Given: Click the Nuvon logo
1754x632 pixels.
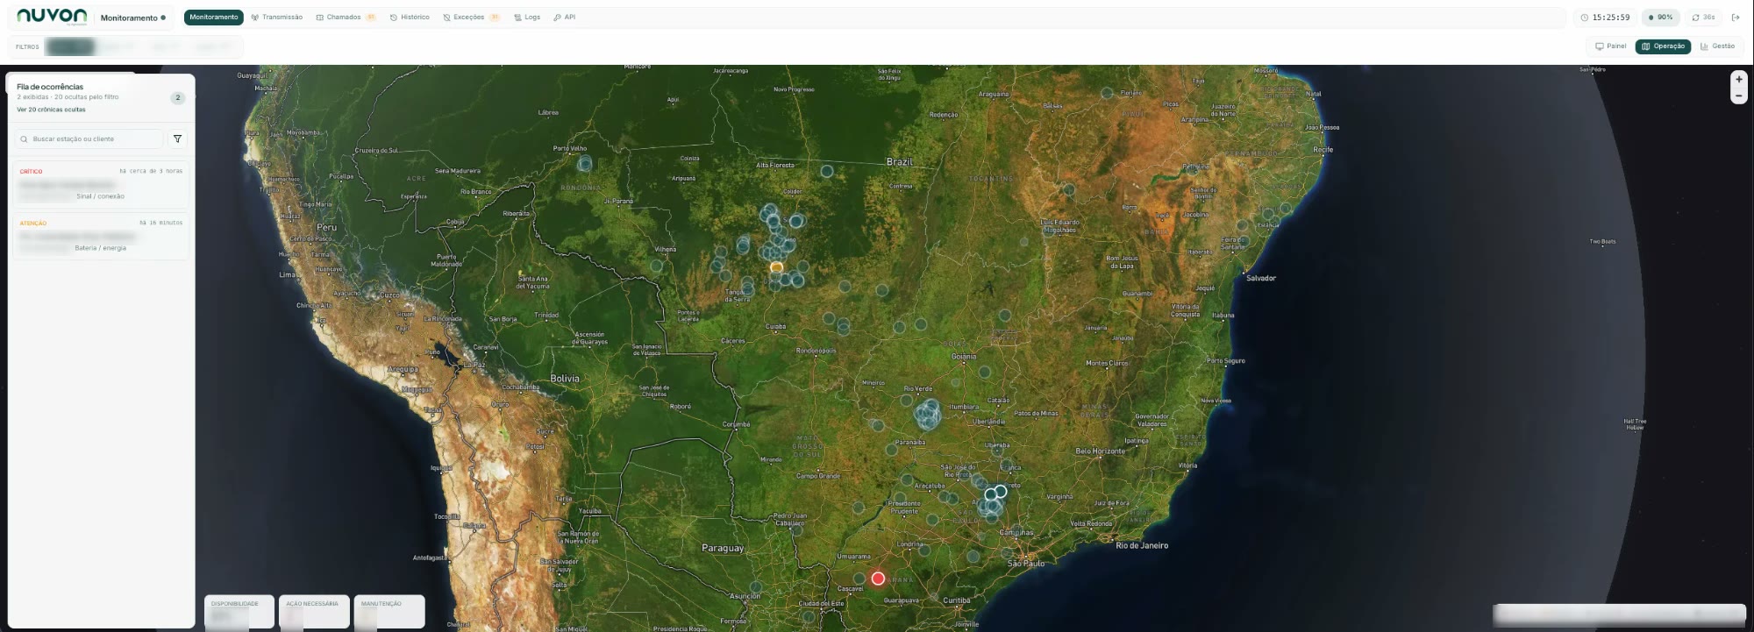Looking at the screenshot, I should click(52, 17).
